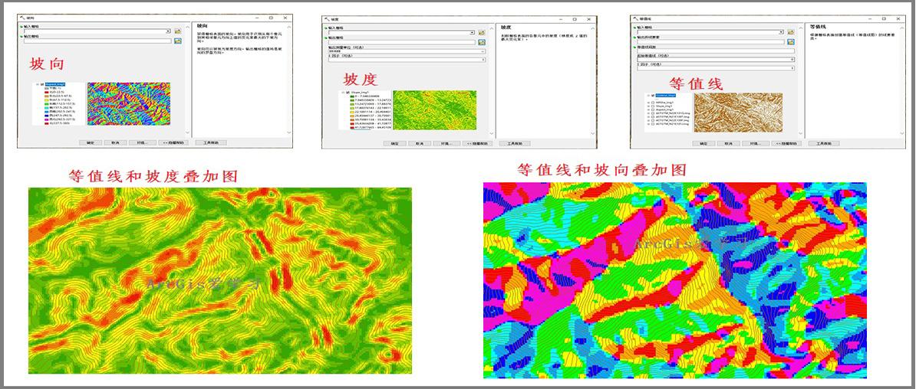The height and width of the screenshot is (389, 916).
Task: Open 环境 settings in 等值线 window
Action: pos(756,143)
